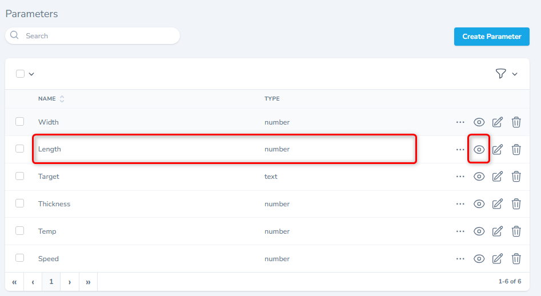The image size is (541, 296).
Task: Select the Target row checkbox
Action: (20, 177)
